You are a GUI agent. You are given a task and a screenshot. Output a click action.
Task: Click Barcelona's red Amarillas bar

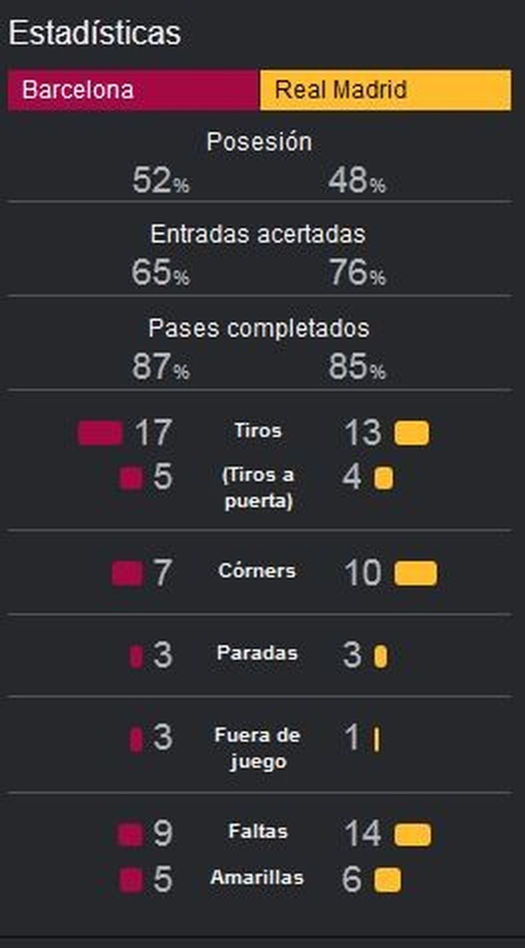[131, 881]
